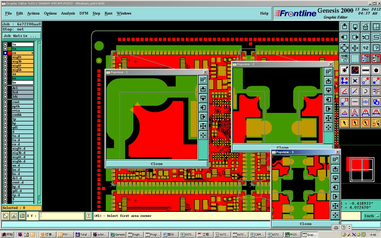The width and height of the screenshot is (381, 238).
Task: Click the X Y coordinate input field
Action: [62, 216]
